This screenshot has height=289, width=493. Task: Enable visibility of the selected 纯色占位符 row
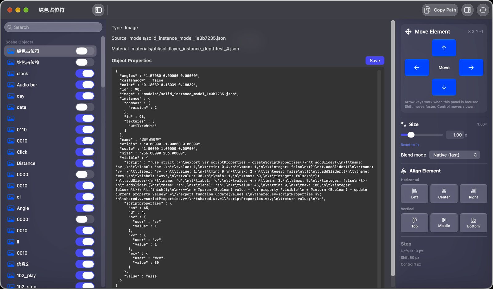coord(85,51)
